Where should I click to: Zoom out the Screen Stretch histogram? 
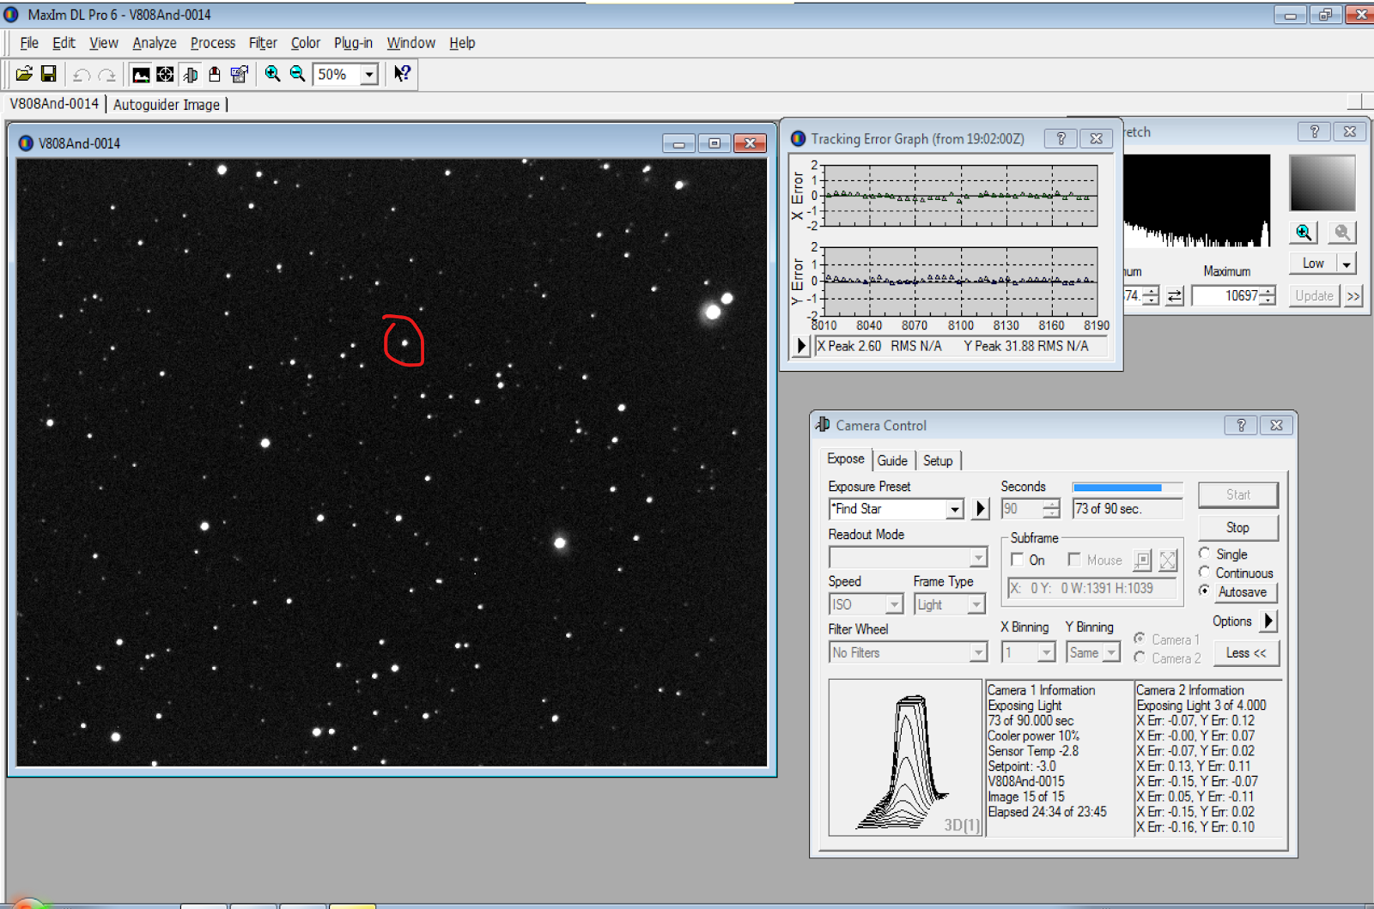1342,233
